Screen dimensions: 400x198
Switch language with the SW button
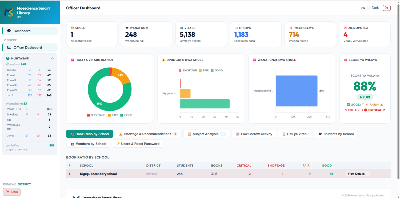click(363, 8)
